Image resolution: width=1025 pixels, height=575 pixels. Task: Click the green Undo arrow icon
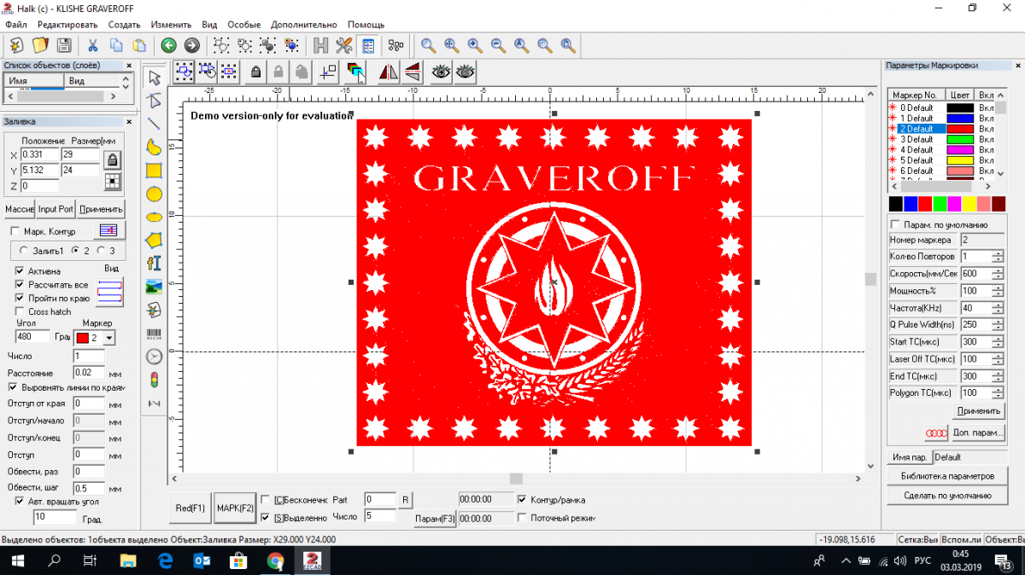pos(169,45)
